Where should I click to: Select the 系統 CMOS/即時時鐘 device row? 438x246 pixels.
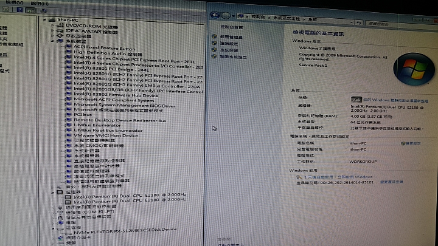99,146
